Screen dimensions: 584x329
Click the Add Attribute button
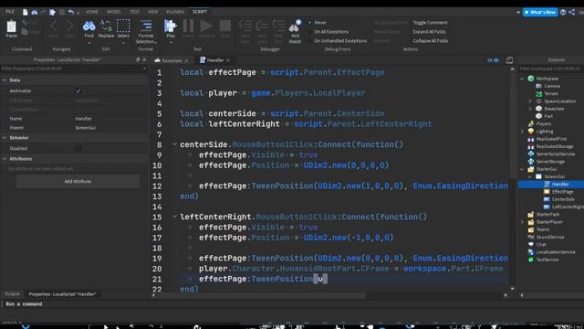pos(78,181)
